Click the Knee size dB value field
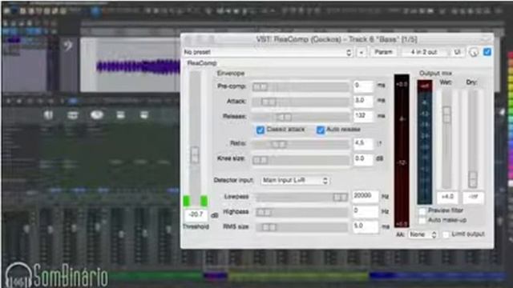513x288 pixels. [363, 159]
